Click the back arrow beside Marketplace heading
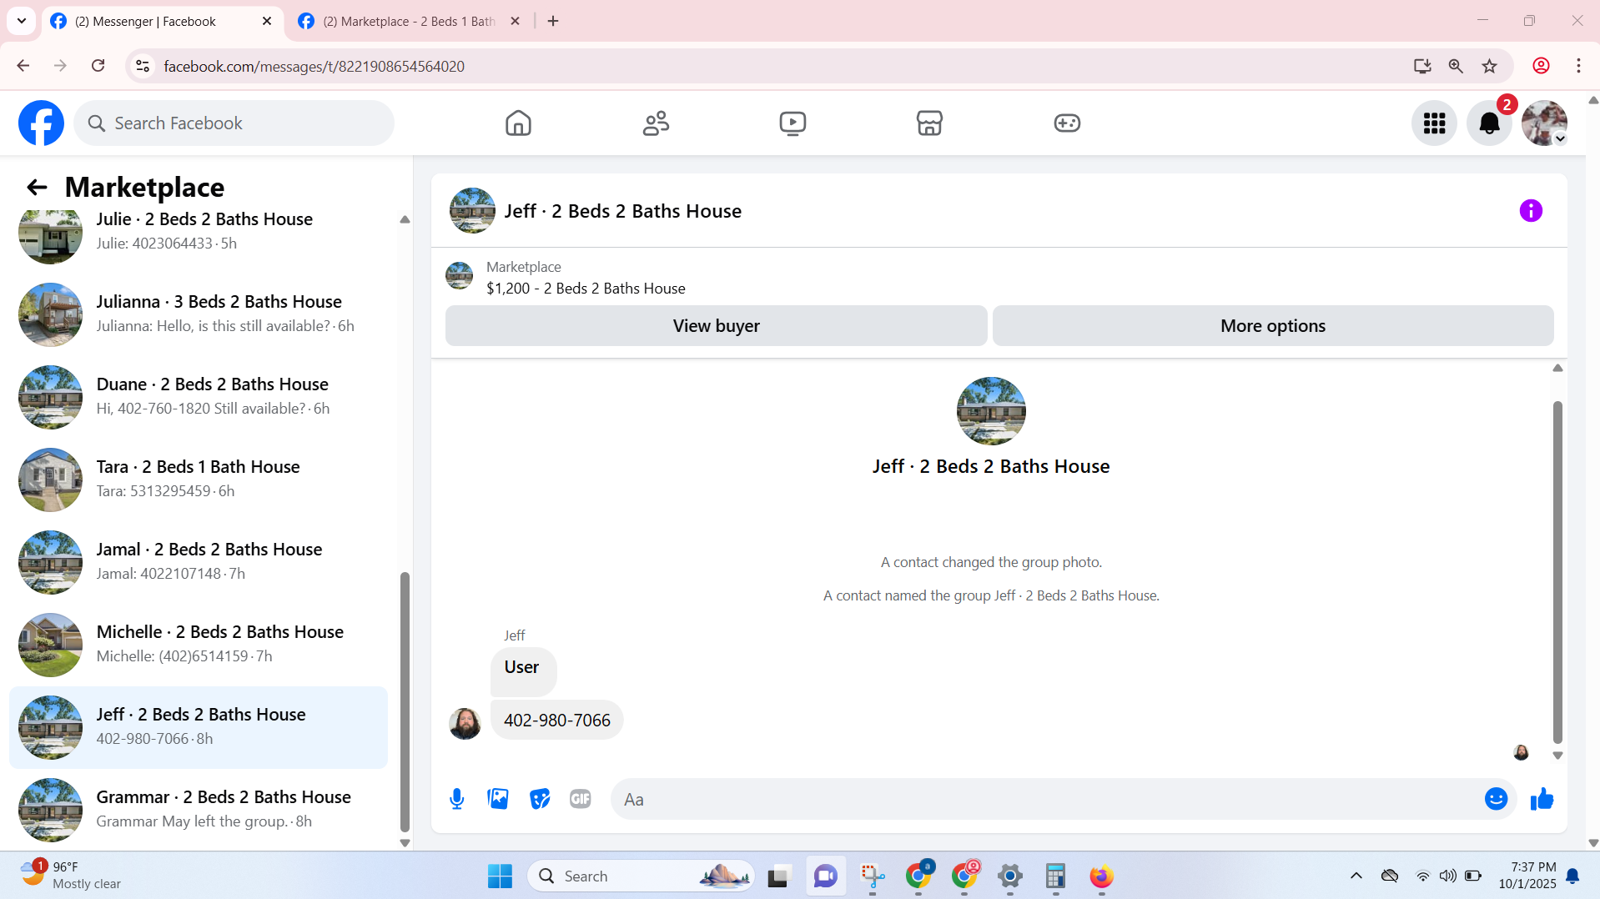Viewport: 1600px width, 899px height. click(x=37, y=188)
